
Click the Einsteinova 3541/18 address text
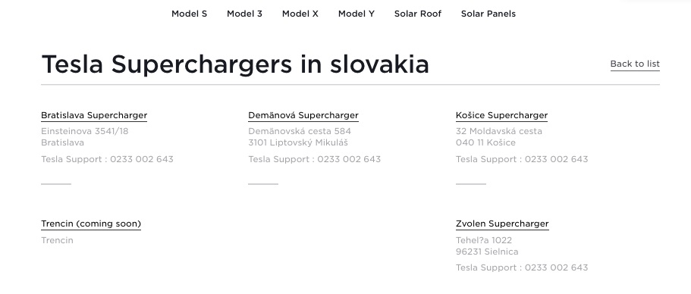pos(85,131)
